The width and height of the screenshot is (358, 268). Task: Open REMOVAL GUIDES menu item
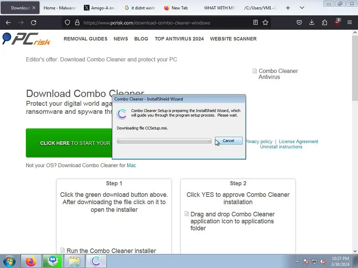(85, 39)
